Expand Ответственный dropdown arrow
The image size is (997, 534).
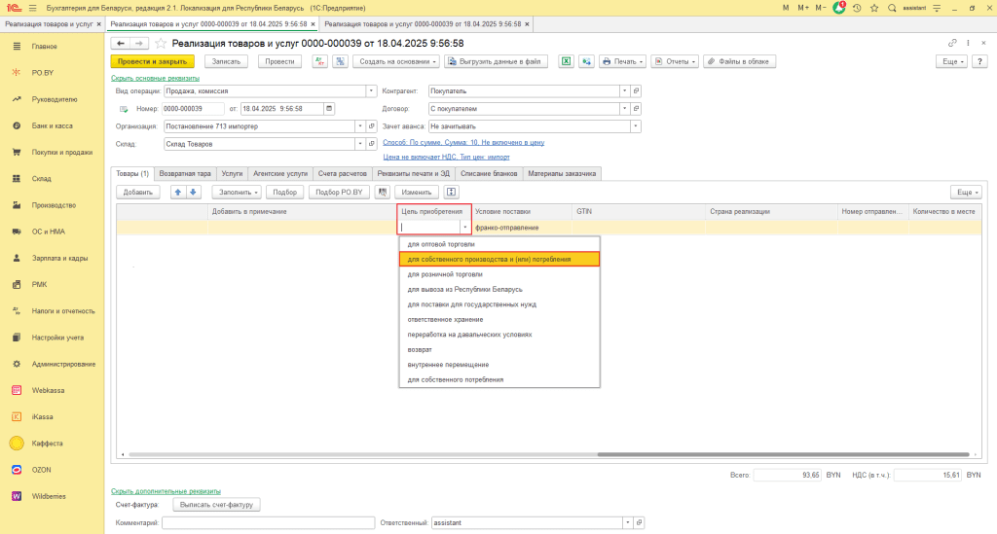628,522
